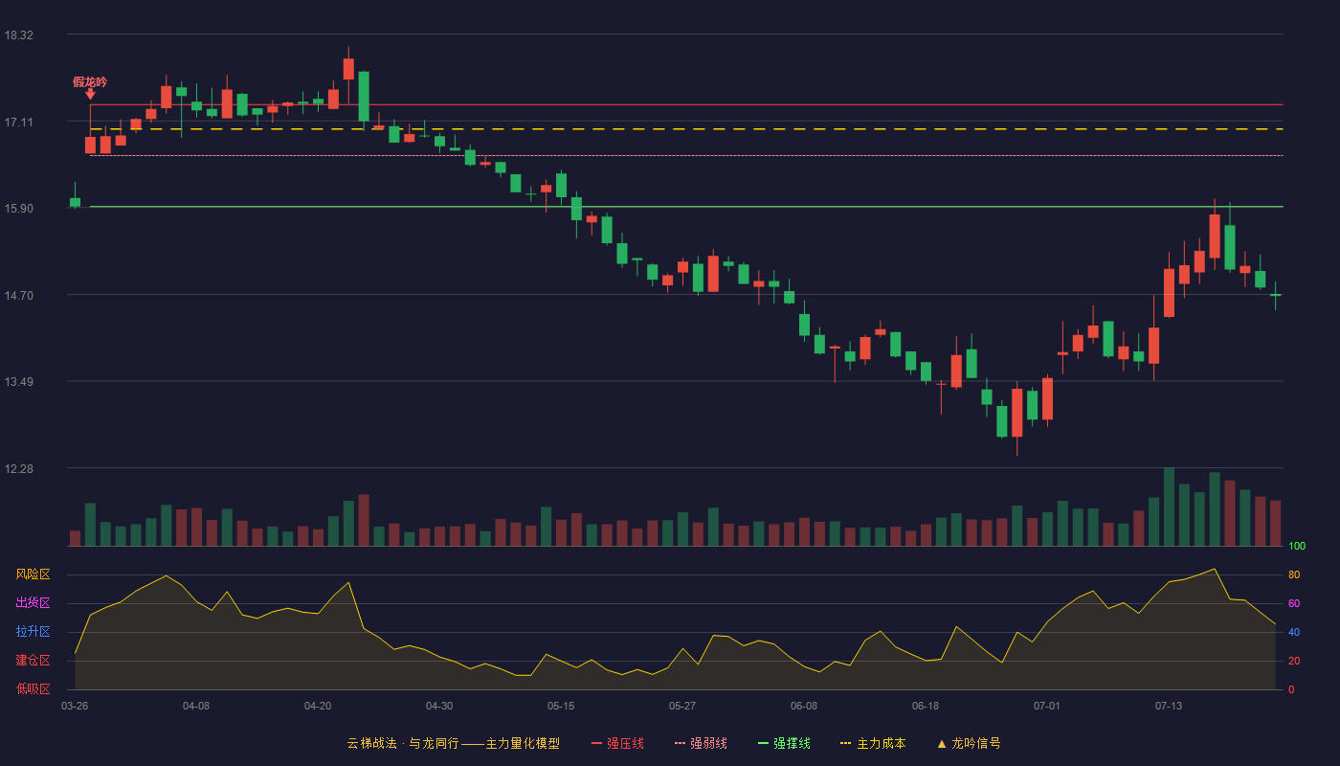The width and height of the screenshot is (1340, 766).
Task: Toggle the 主力成本 legend item
Action: click(873, 743)
